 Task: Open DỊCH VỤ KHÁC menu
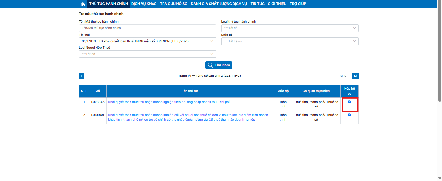pos(144,4)
